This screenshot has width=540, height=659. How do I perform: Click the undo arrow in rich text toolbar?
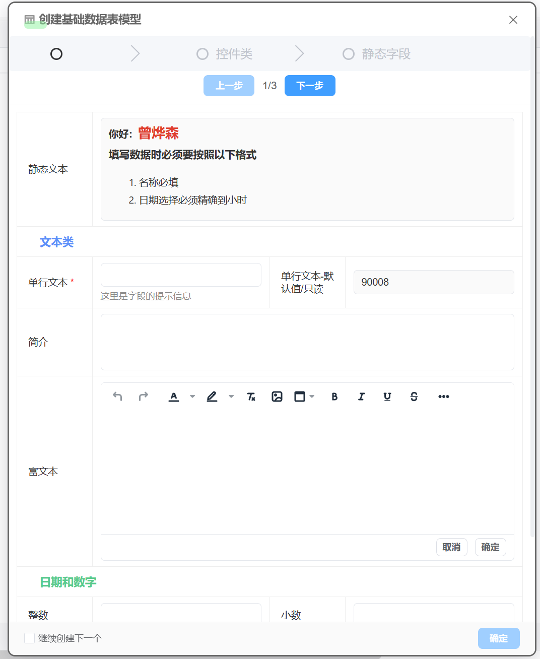(x=117, y=397)
